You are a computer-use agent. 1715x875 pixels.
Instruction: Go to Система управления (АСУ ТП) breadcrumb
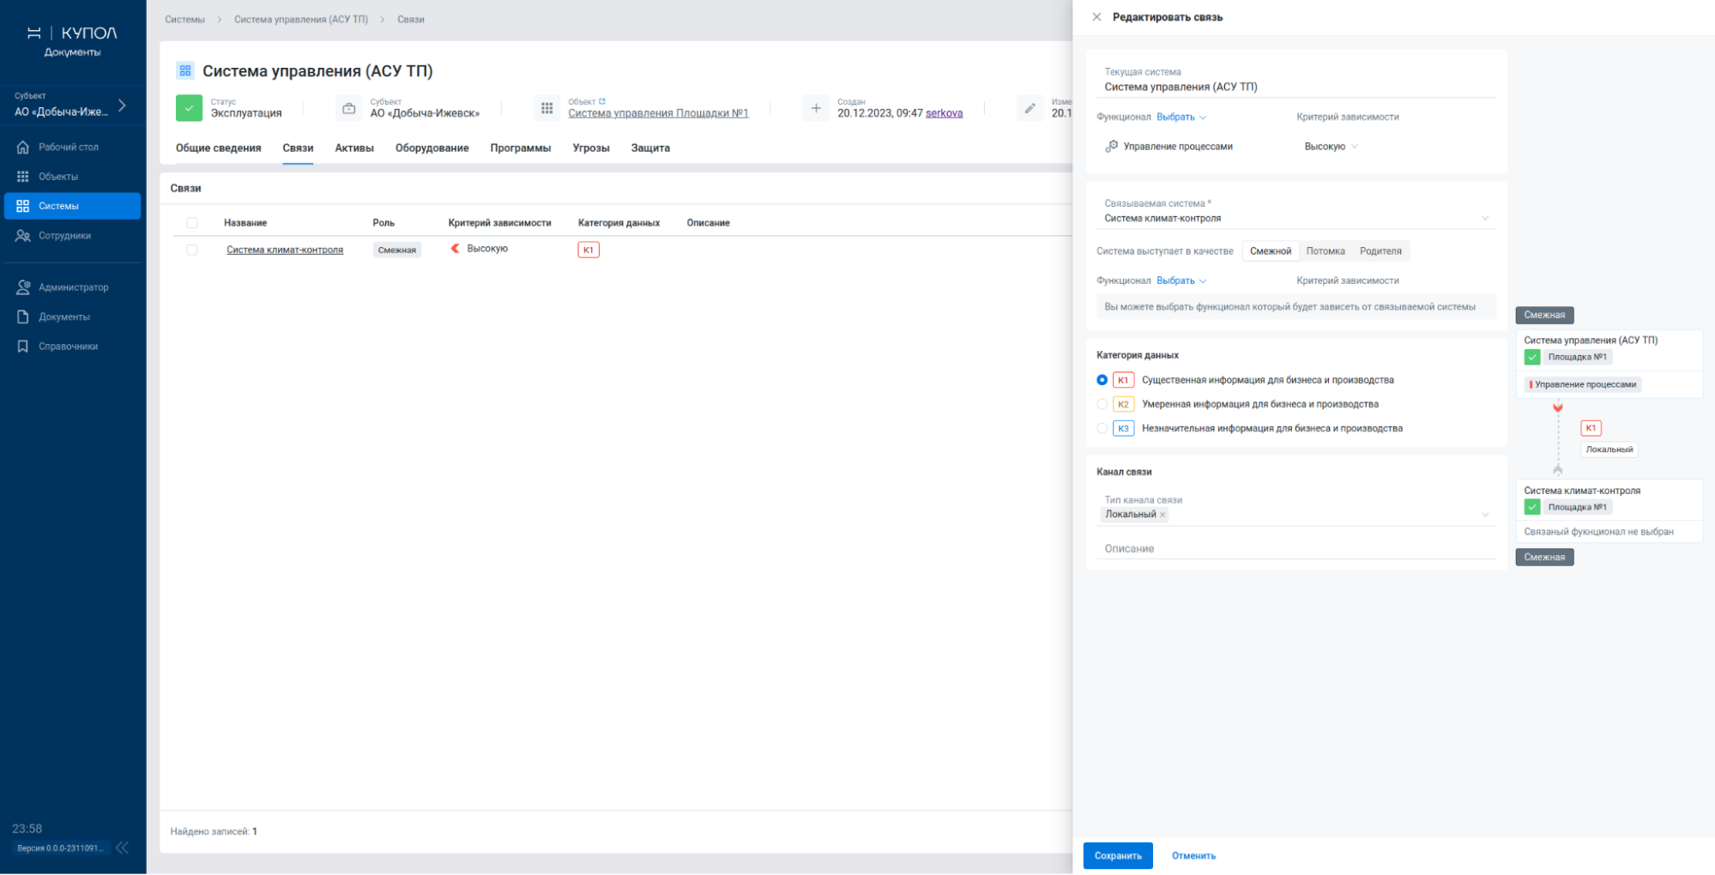point(301,19)
